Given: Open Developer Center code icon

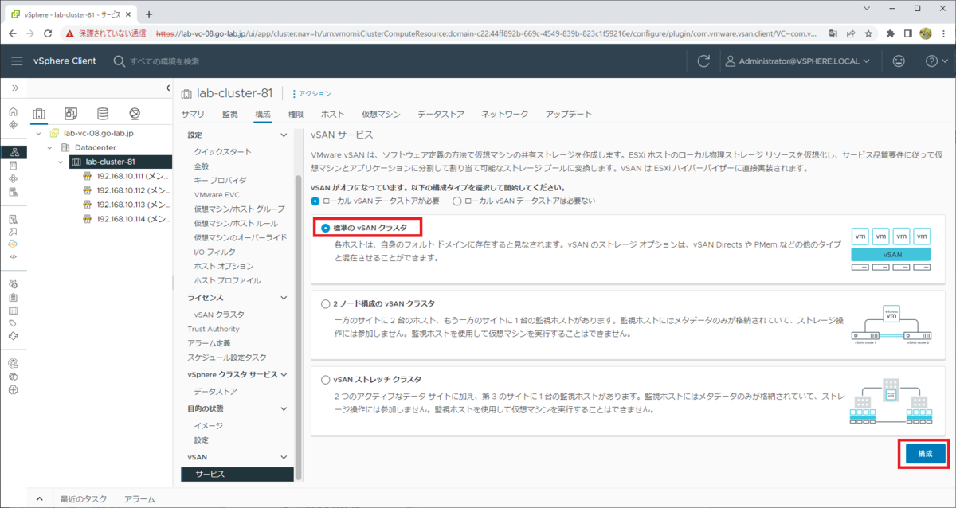Looking at the screenshot, I should point(13,256).
